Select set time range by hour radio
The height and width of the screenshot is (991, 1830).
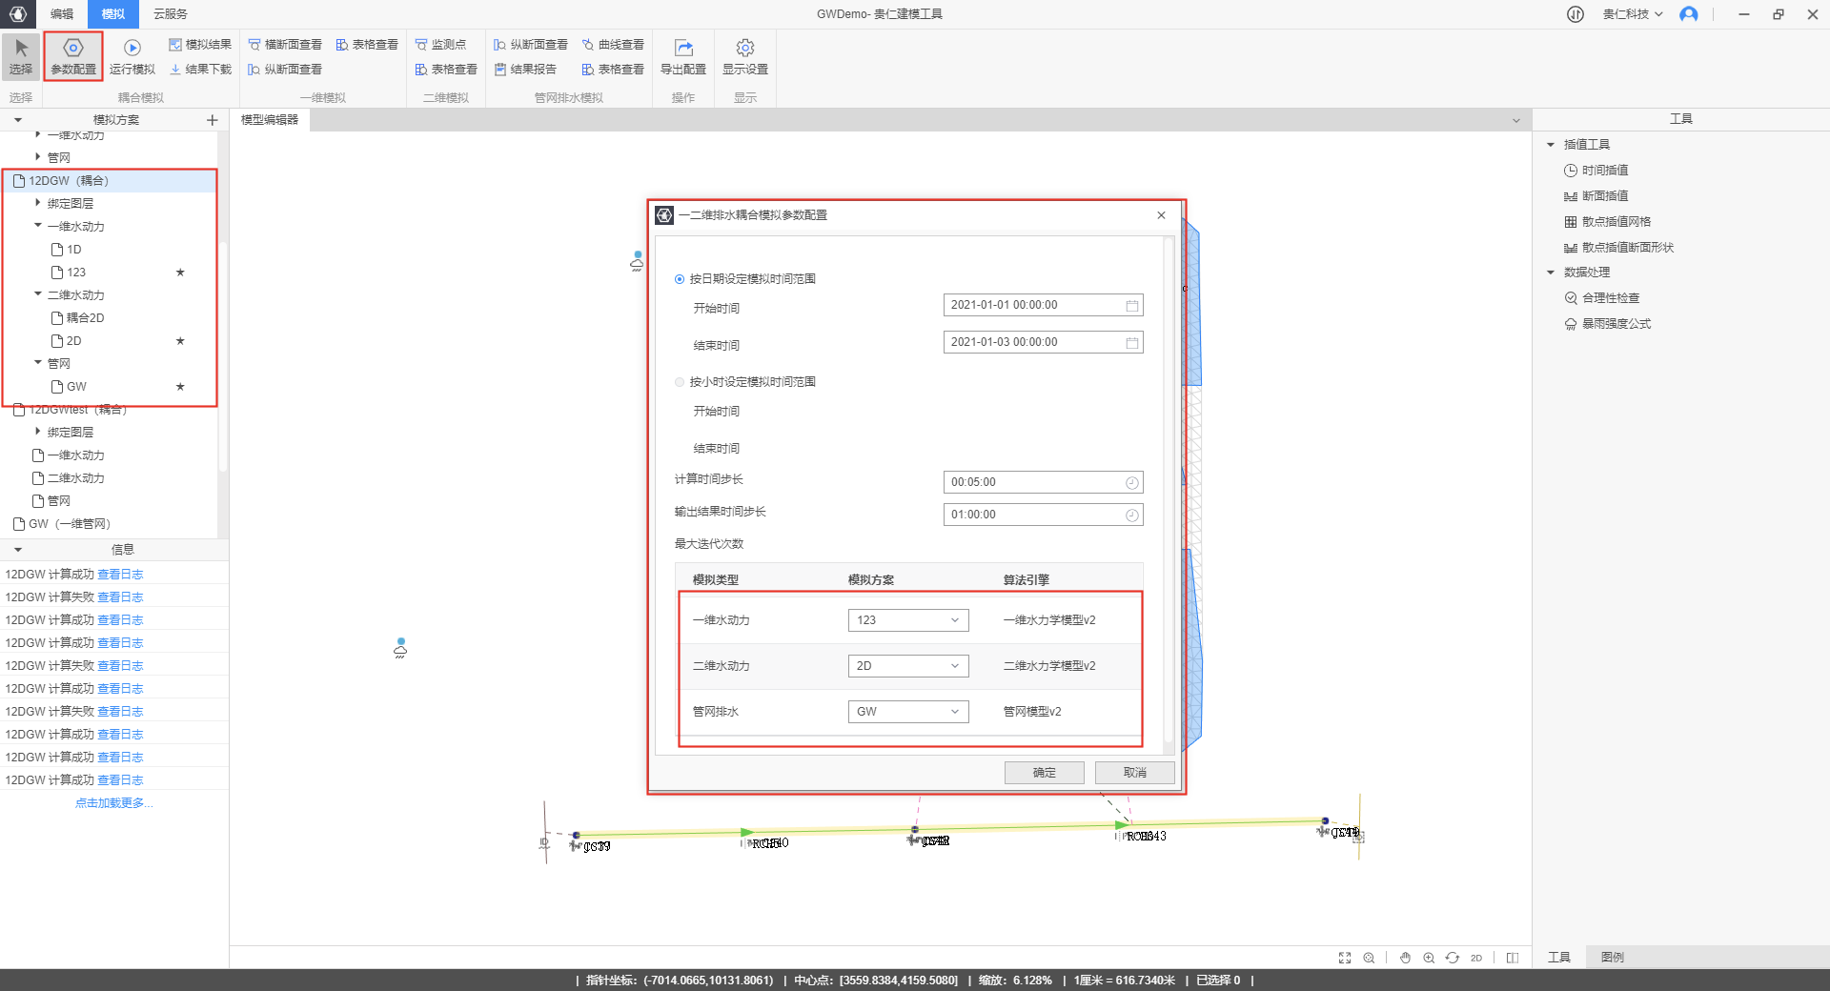click(680, 382)
